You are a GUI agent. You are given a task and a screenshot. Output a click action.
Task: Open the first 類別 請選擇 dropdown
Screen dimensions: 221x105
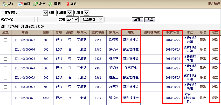(x=64, y=13)
